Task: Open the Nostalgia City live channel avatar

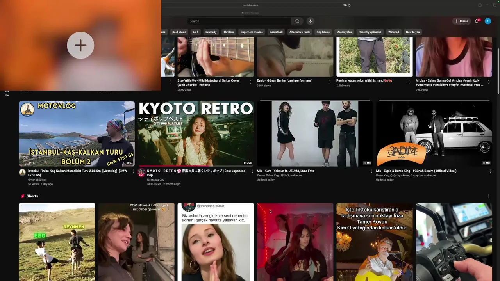Action: tap(141, 173)
